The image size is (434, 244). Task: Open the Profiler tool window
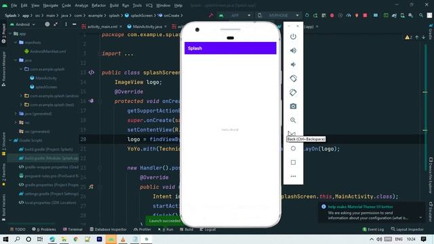pos(142,229)
